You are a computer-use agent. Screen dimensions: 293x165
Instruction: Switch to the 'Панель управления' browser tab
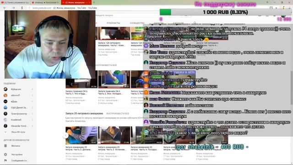pos(15,2)
